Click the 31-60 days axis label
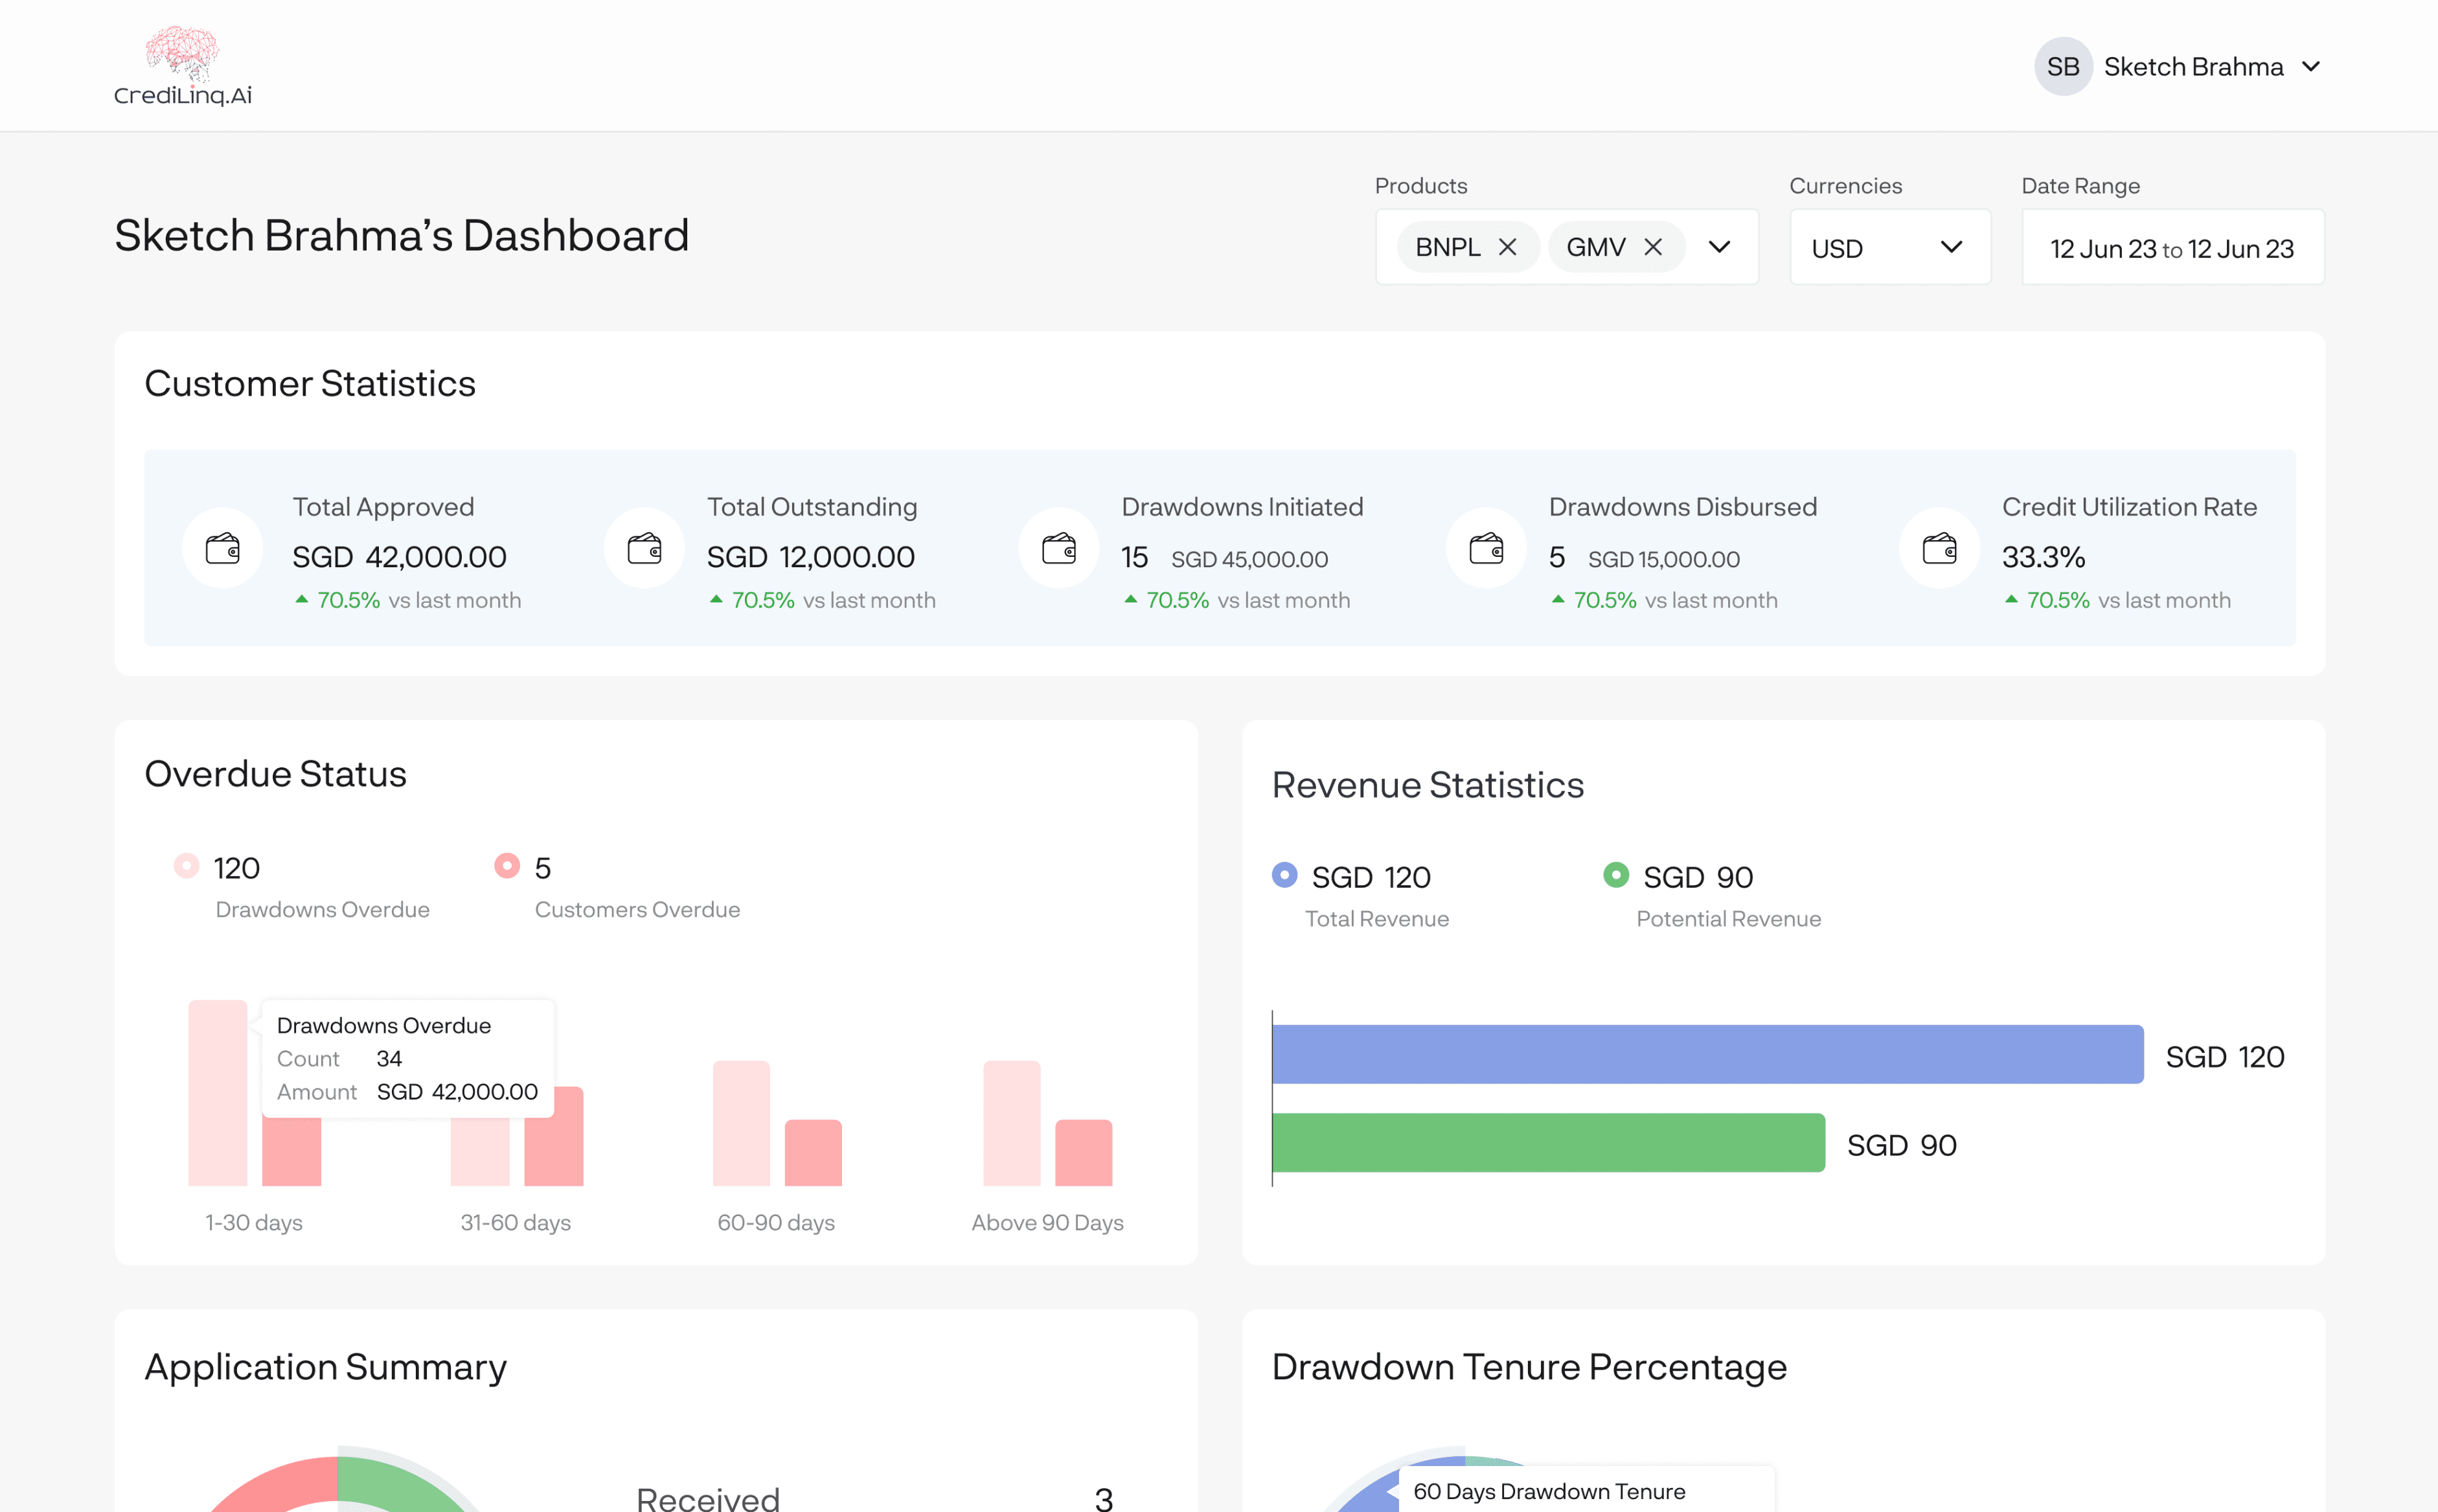The image size is (2438, 1512). 515,1222
